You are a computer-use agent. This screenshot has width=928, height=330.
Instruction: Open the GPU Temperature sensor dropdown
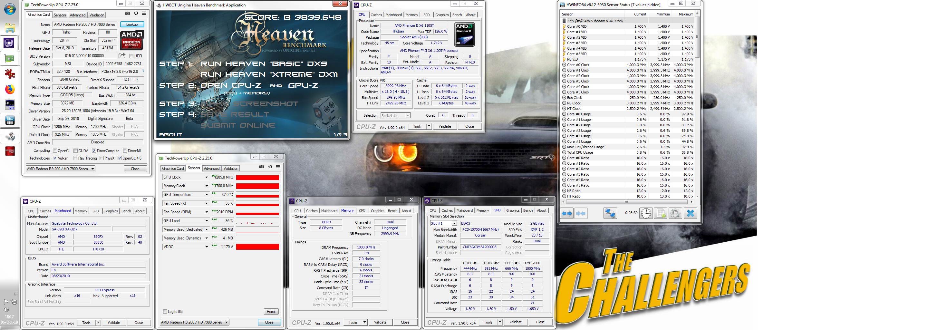click(207, 195)
